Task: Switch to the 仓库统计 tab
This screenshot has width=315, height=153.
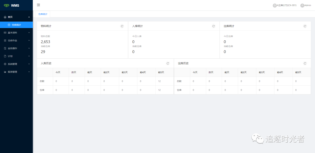Action: (43, 14)
